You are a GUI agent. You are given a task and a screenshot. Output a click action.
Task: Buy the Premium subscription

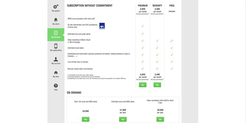click(143, 85)
